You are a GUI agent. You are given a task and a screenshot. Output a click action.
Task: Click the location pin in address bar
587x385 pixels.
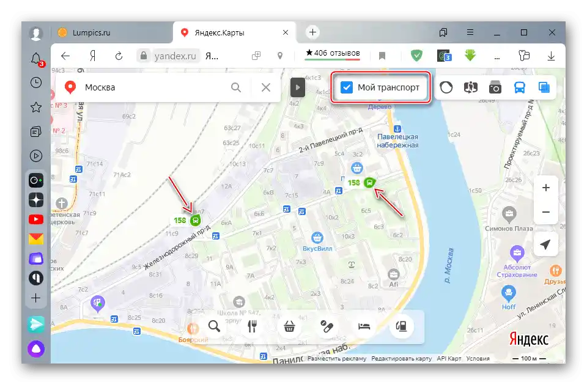279,56
